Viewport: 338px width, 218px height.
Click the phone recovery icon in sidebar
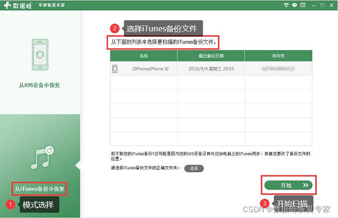40,55
